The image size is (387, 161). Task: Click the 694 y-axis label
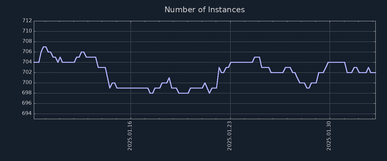click(x=27, y=113)
